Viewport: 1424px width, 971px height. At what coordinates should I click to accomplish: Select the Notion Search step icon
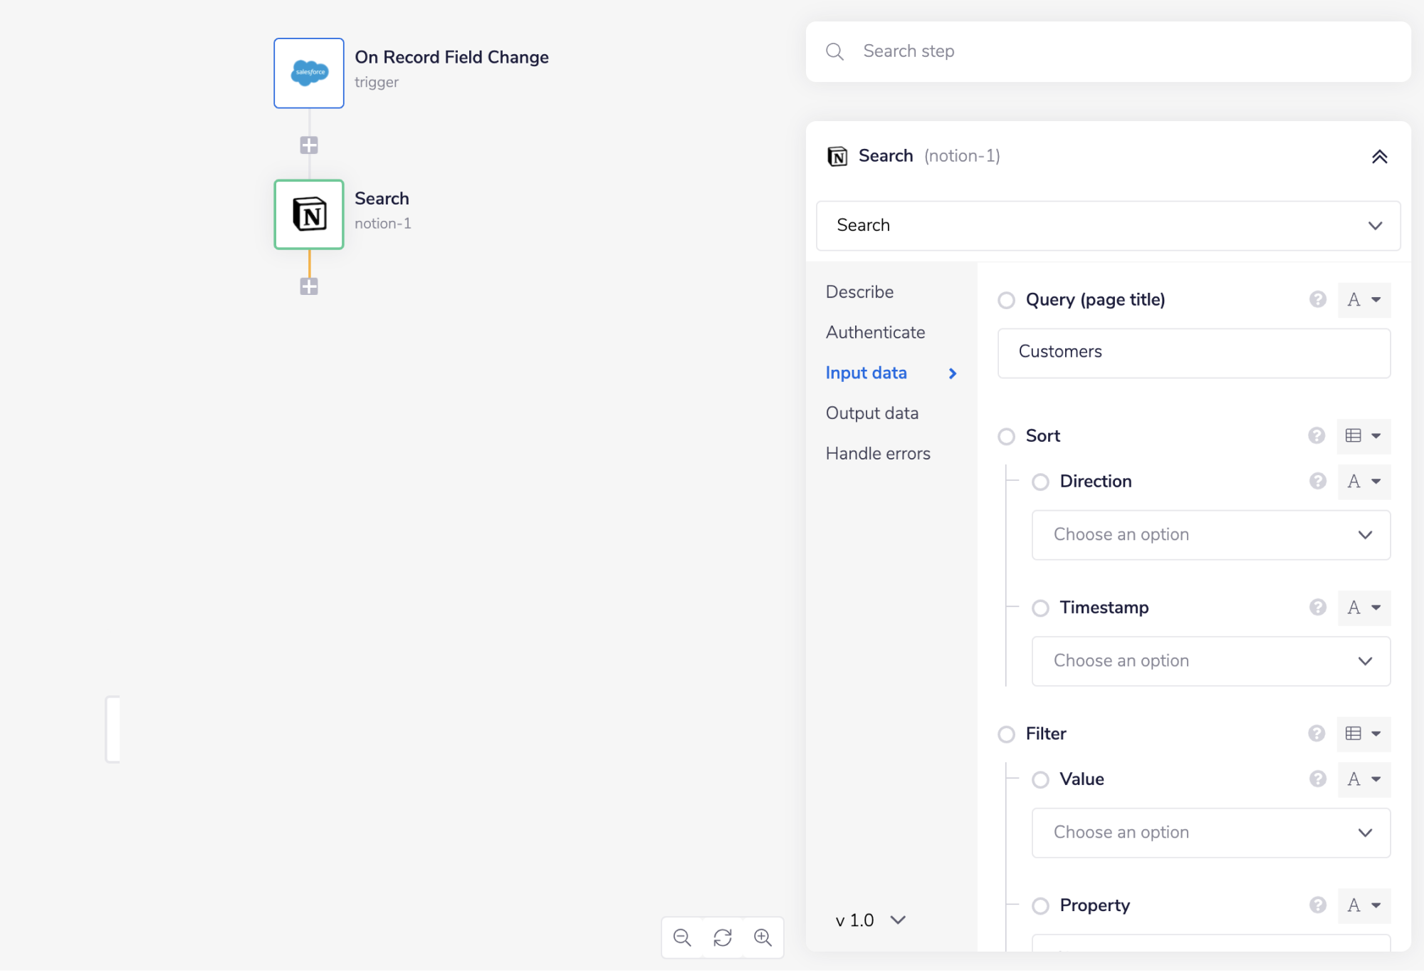coord(309,214)
